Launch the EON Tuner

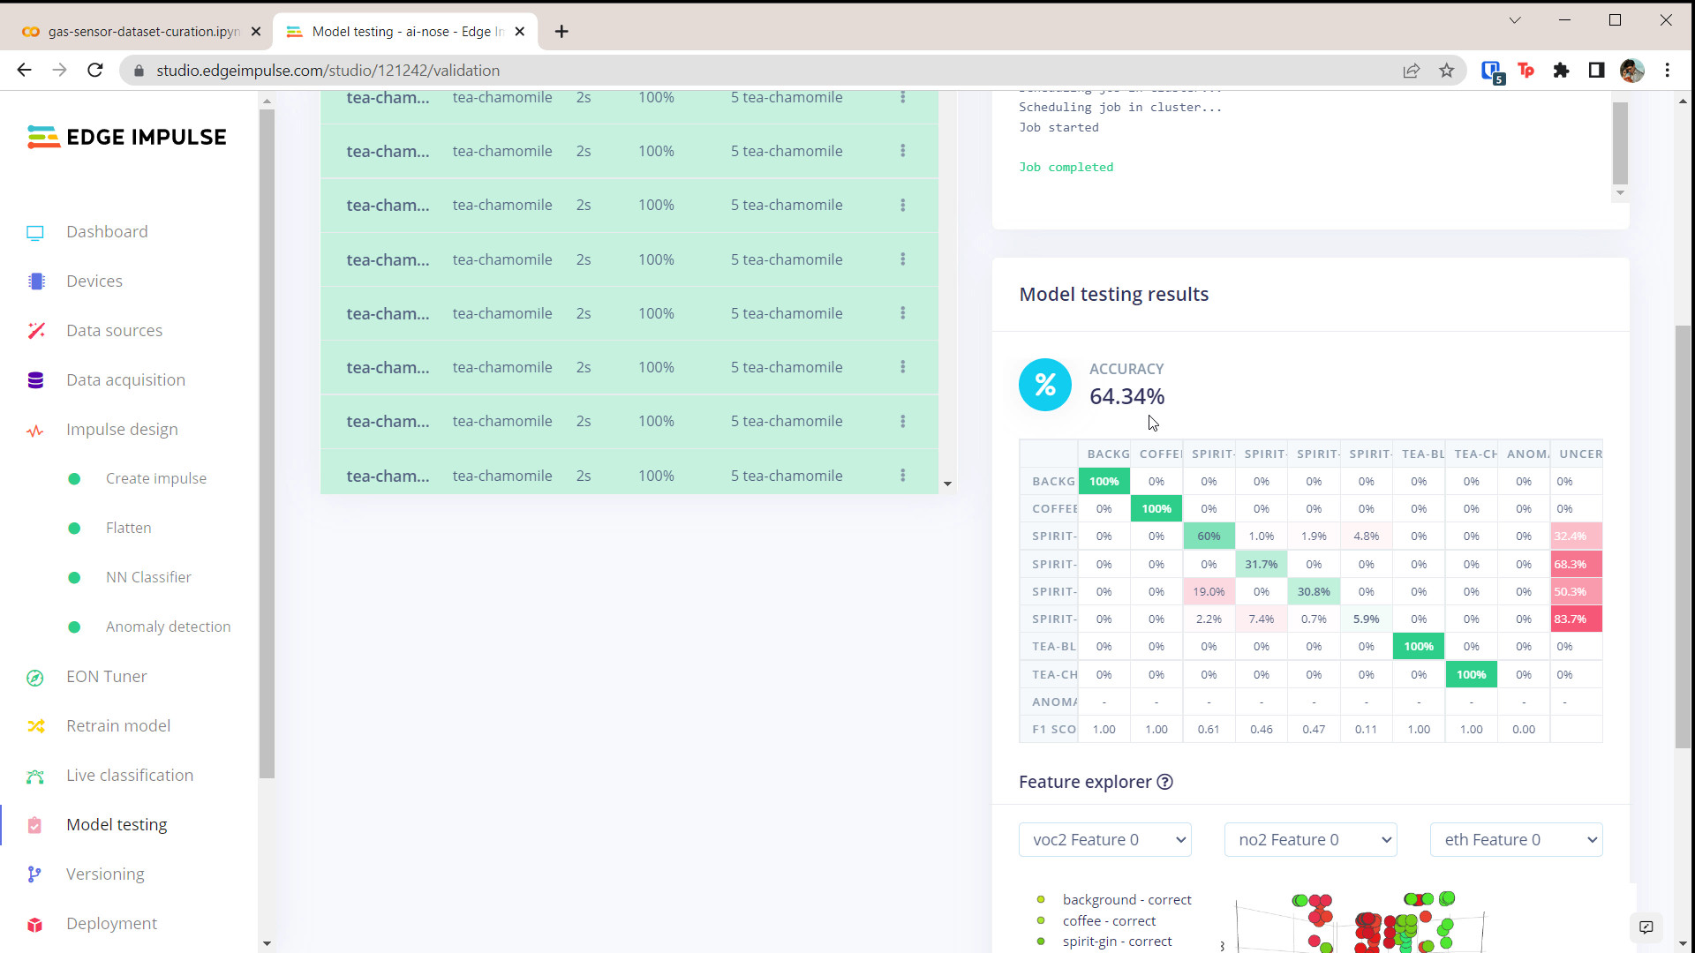pos(106,676)
